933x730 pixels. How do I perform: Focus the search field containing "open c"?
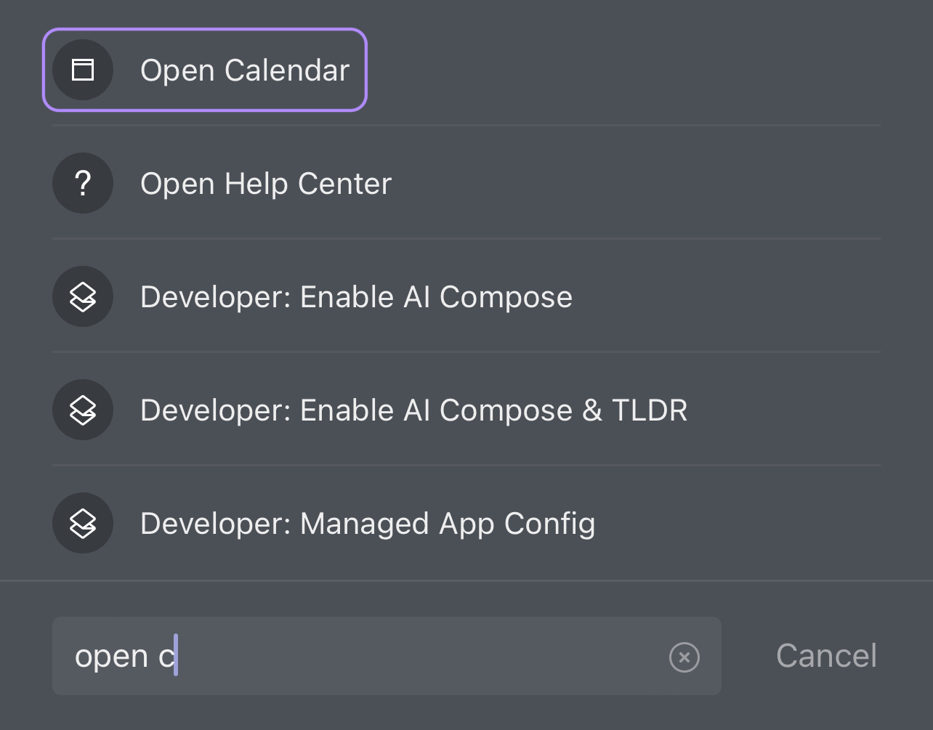click(387, 656)
